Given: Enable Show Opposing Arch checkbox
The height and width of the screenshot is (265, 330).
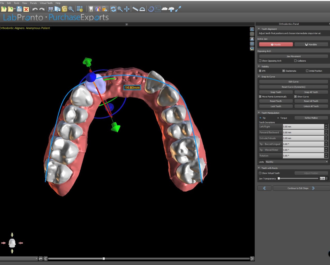Looking at the screenshot, I should 260,61.
